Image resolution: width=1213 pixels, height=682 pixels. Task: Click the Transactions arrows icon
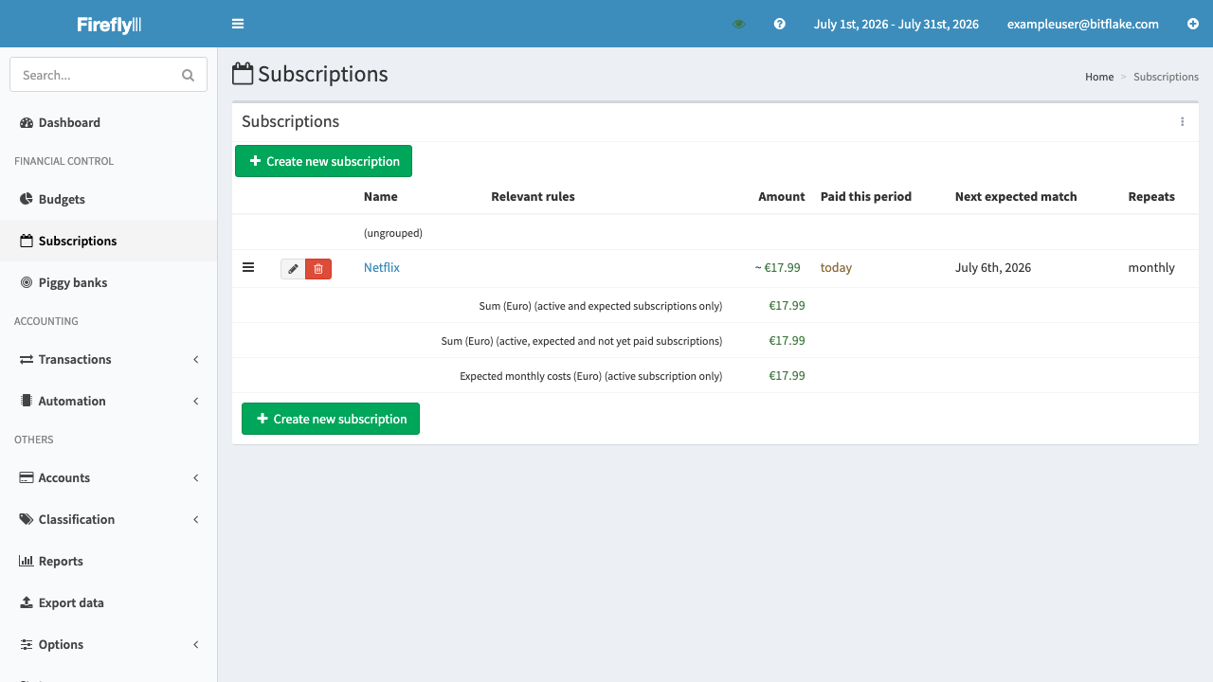[x=27, y=359]
